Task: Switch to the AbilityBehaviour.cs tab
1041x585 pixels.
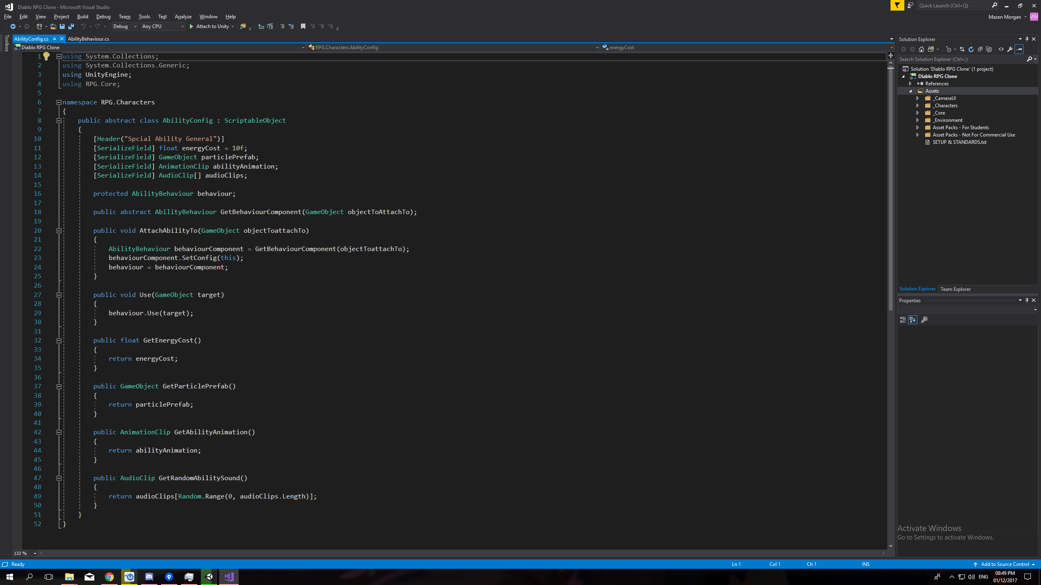Action: (88, 39)
